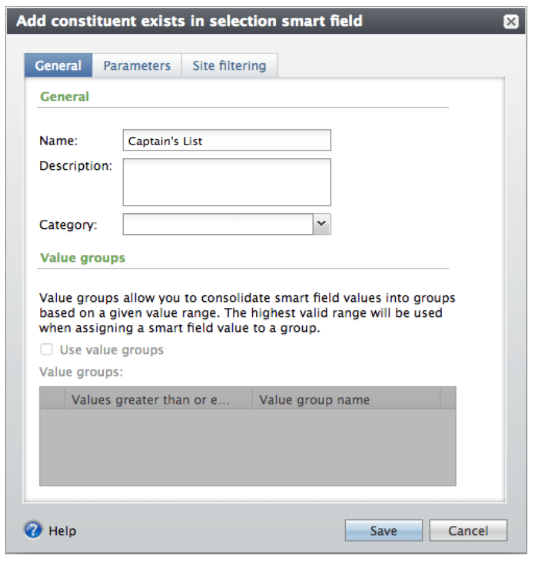Click the Category combo box field
The height and width of the screenshot is (564, 537).
(218, 224)
